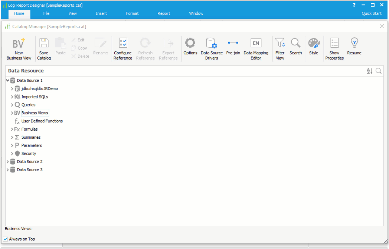
Task: Activate the sort icon in Data Resource panel
Action: (x=369, y=71)
